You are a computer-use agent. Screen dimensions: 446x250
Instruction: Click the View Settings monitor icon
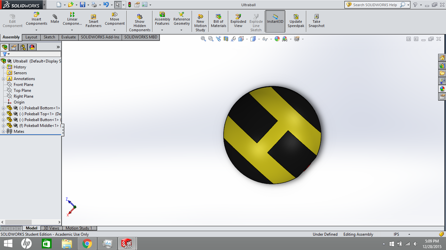point(296,39)
